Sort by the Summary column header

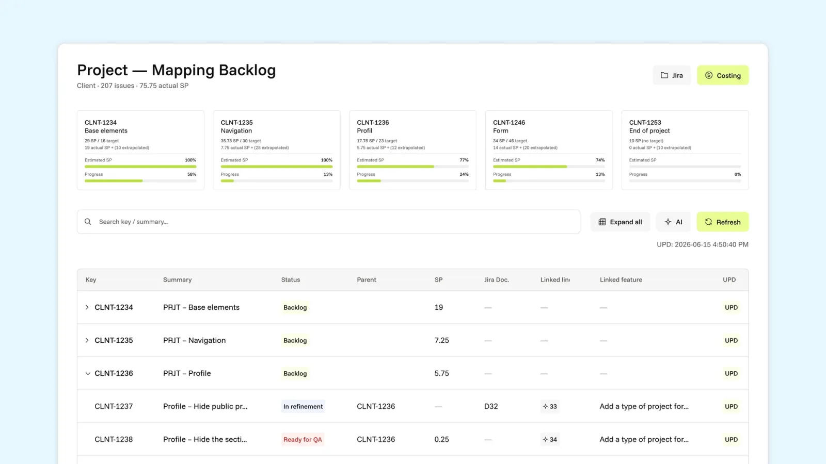point(177,280)
